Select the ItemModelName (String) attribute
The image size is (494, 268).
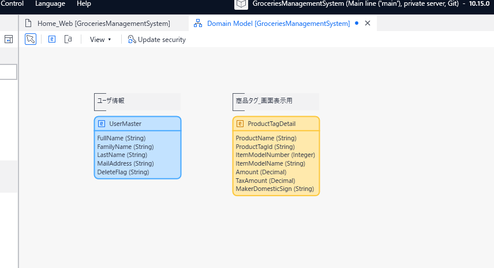point(270,163)
